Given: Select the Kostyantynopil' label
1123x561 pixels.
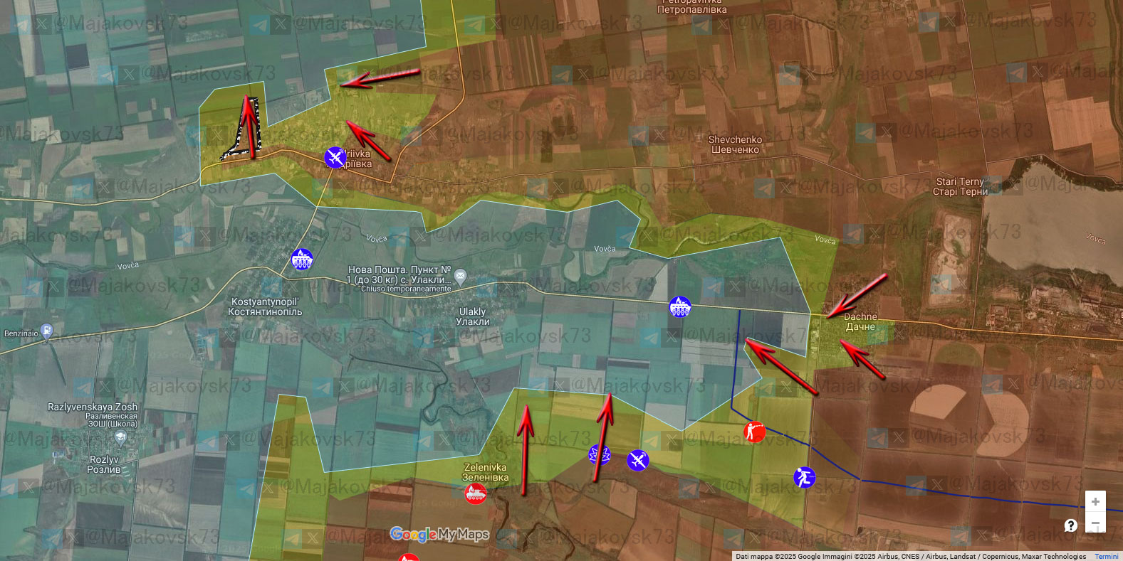Looking at the screenshot, I should point(265,306).
